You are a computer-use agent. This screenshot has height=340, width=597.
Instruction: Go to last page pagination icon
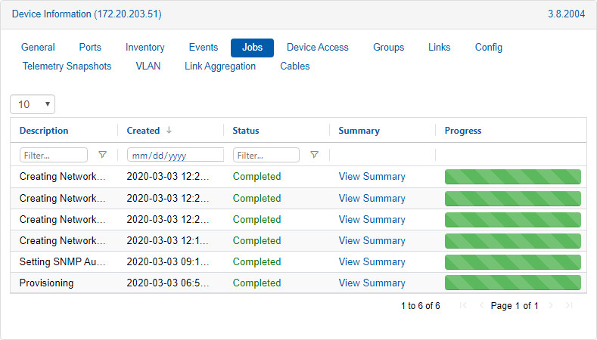coord(569,306)
